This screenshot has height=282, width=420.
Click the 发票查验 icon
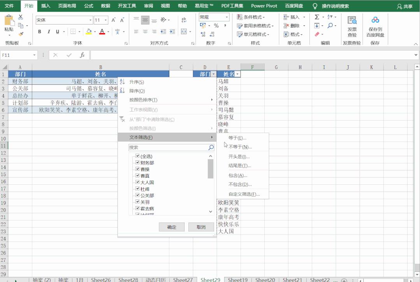(351, 26)
